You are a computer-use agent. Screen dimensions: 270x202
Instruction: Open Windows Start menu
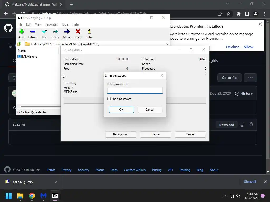click(x=8, y=196)
